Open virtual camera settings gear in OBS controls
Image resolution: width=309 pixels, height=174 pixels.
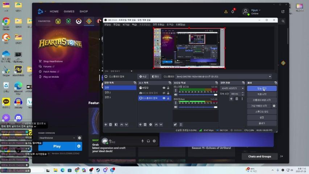[274, 106]
